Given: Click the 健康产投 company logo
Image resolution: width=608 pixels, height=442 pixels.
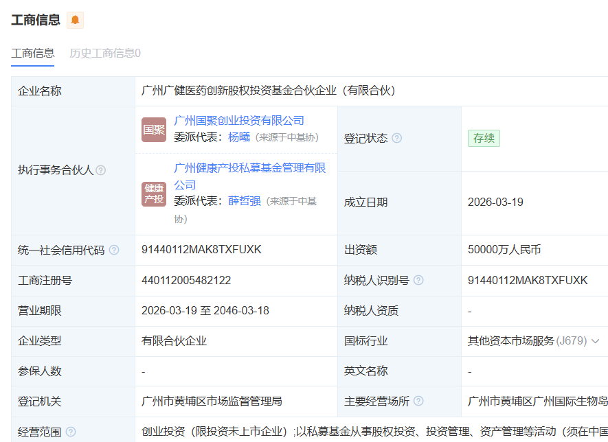Looking at the screenshot, I should coord(154,194).
